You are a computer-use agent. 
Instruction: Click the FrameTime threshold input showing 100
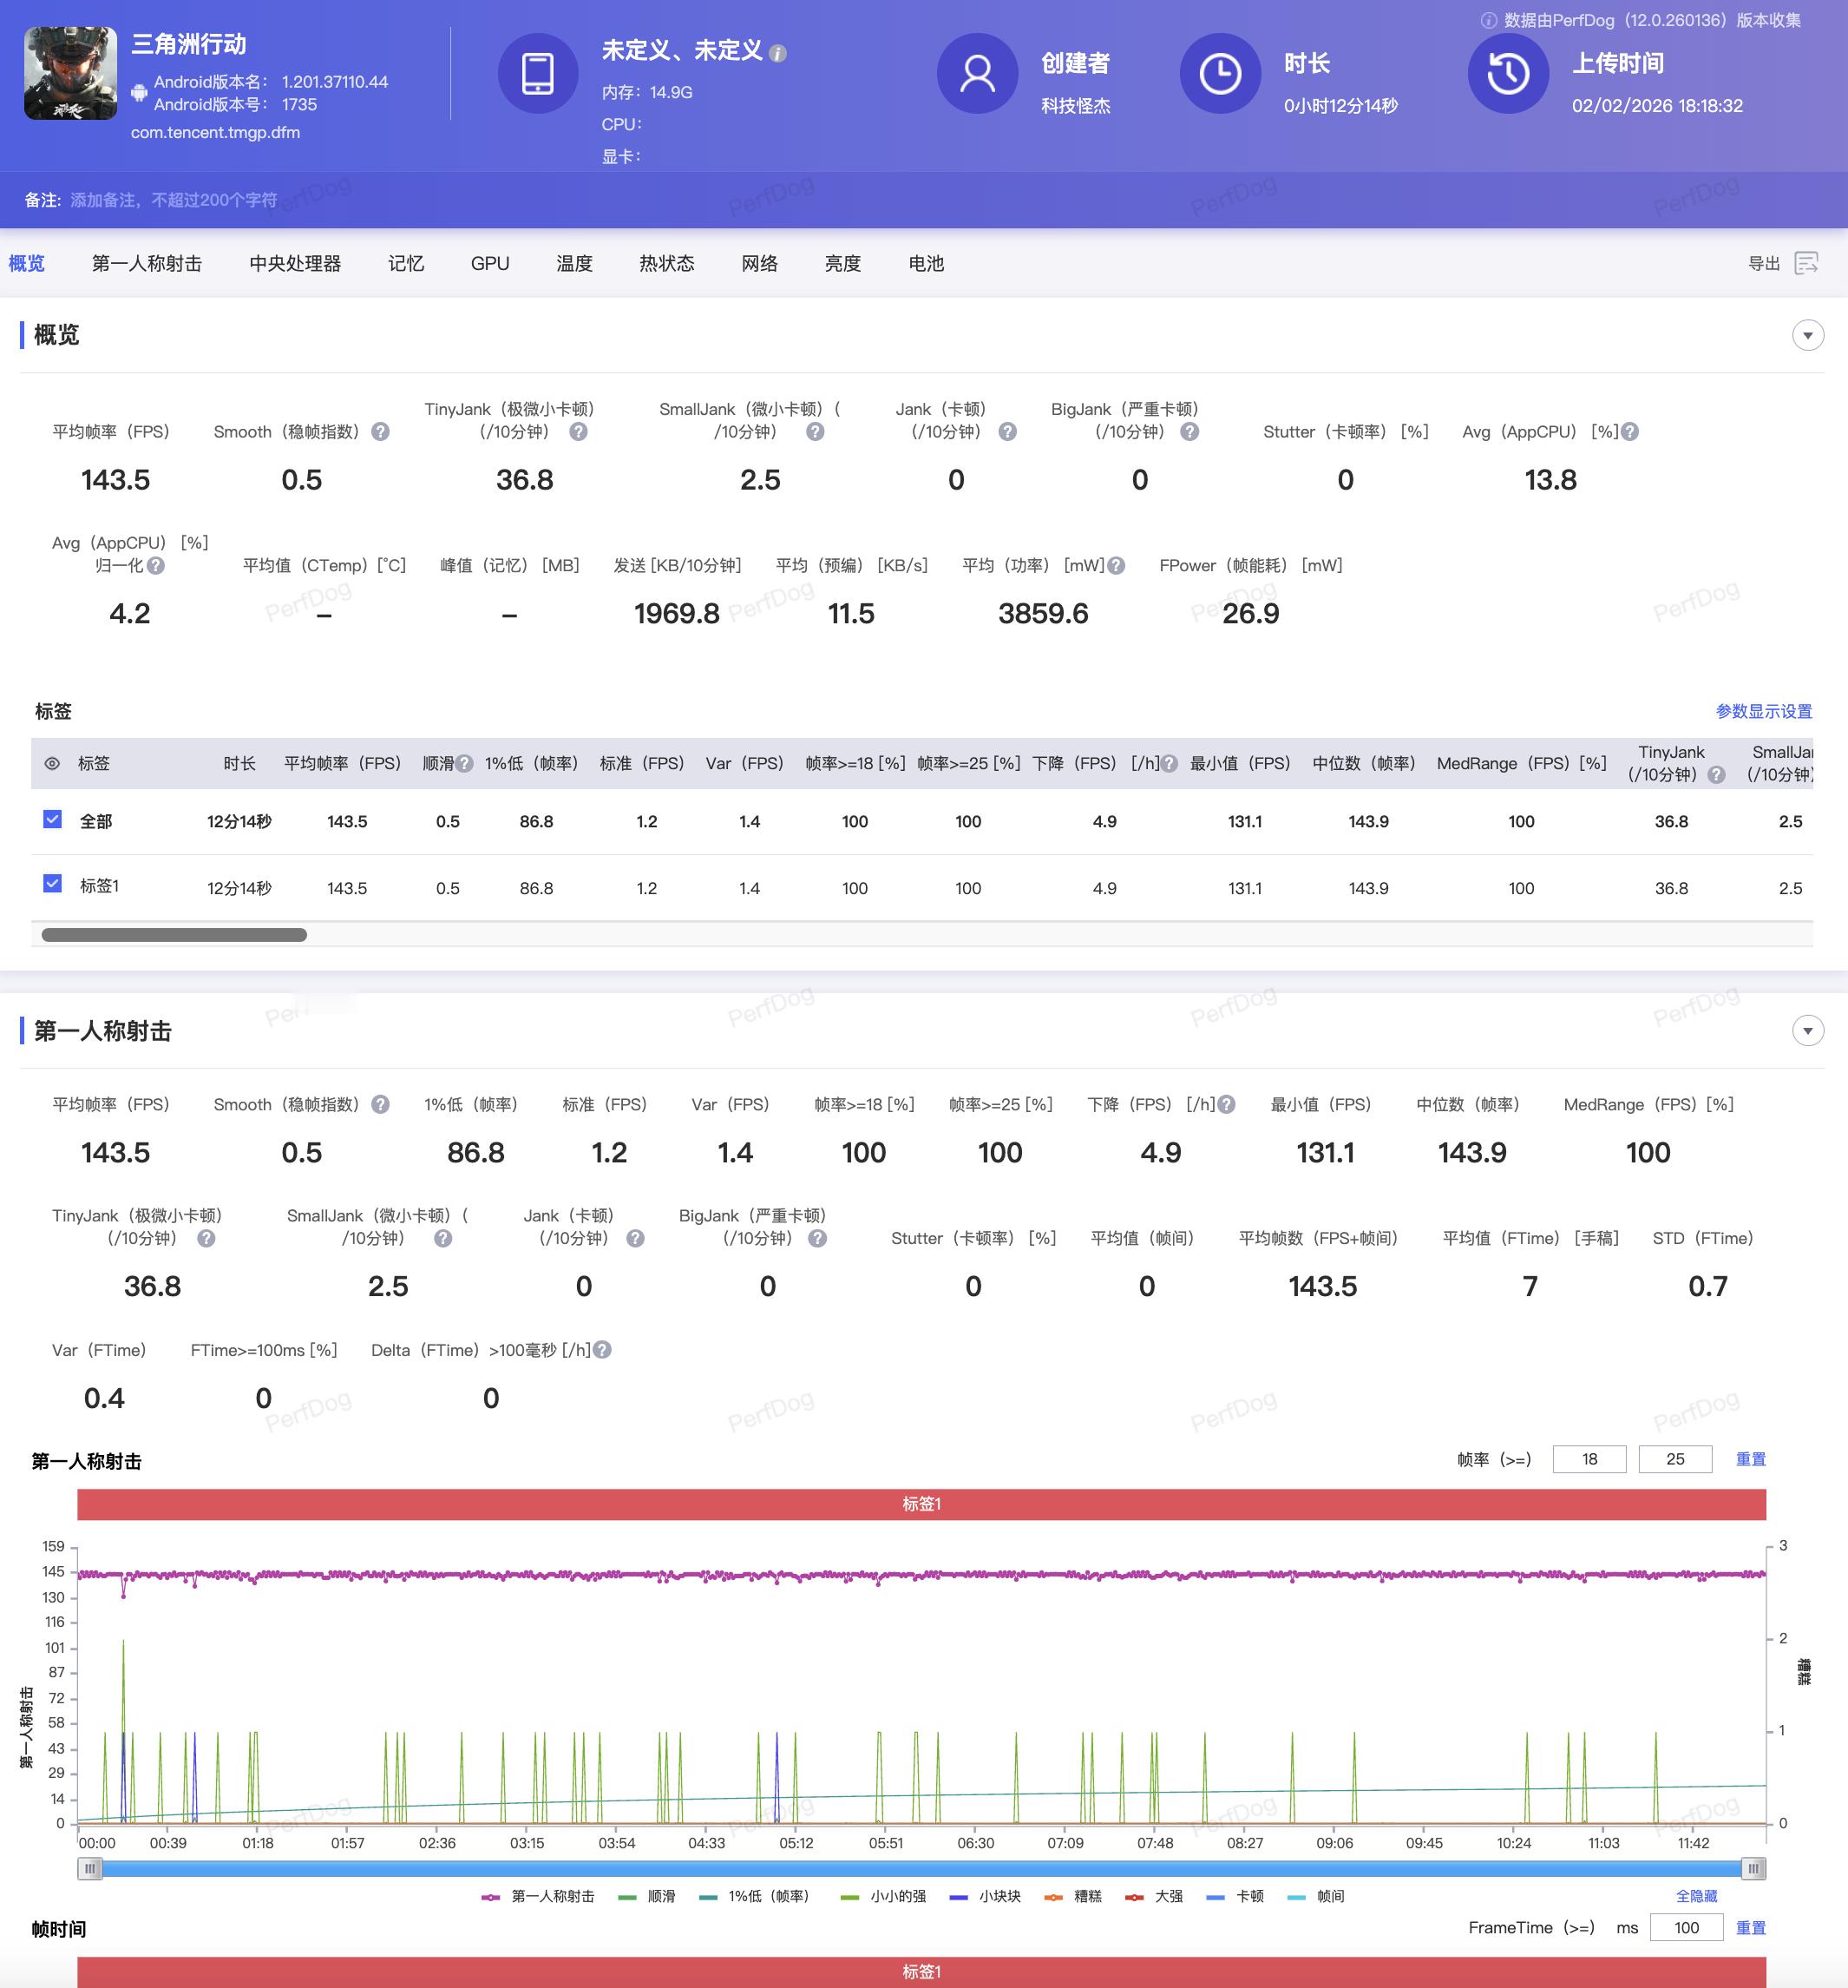click(x=1686, y=1928)
